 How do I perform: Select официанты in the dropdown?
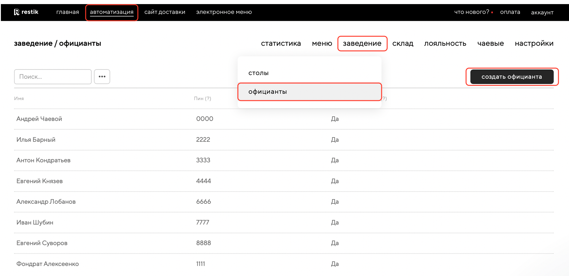tap(267, 92)
